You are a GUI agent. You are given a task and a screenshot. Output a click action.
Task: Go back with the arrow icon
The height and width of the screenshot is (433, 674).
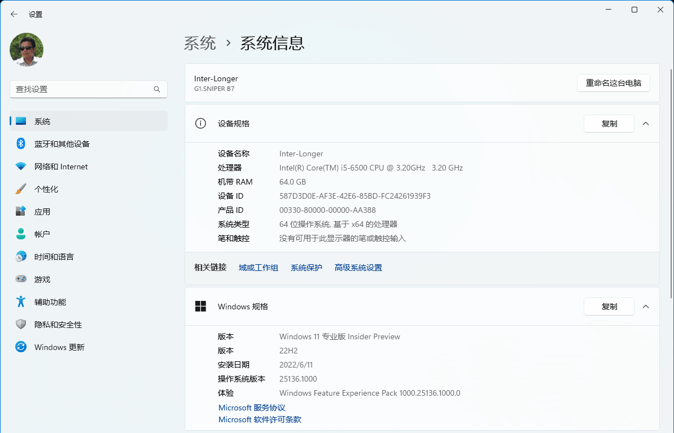pos(14,14)
